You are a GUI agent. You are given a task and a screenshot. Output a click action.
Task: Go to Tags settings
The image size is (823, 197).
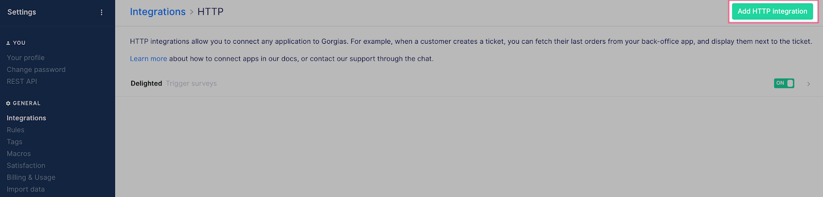click(14, 141)
